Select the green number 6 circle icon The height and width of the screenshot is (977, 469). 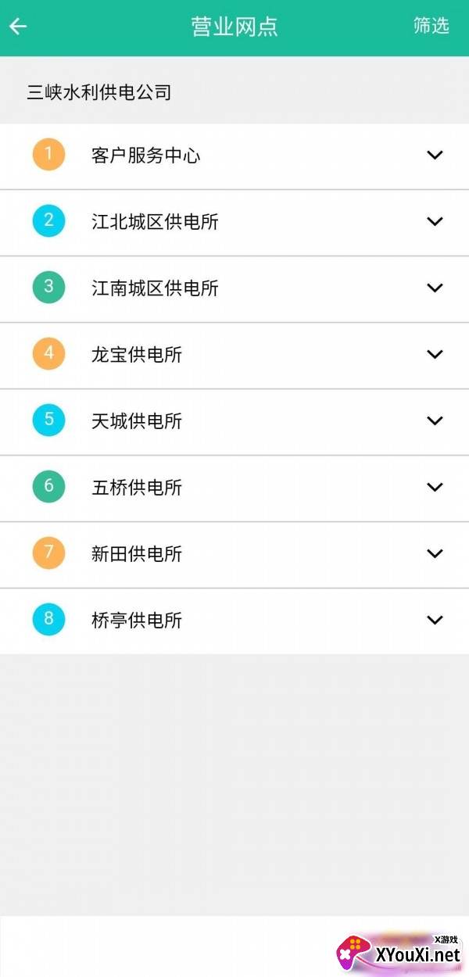pyautogui.click(x=48, y=487)
